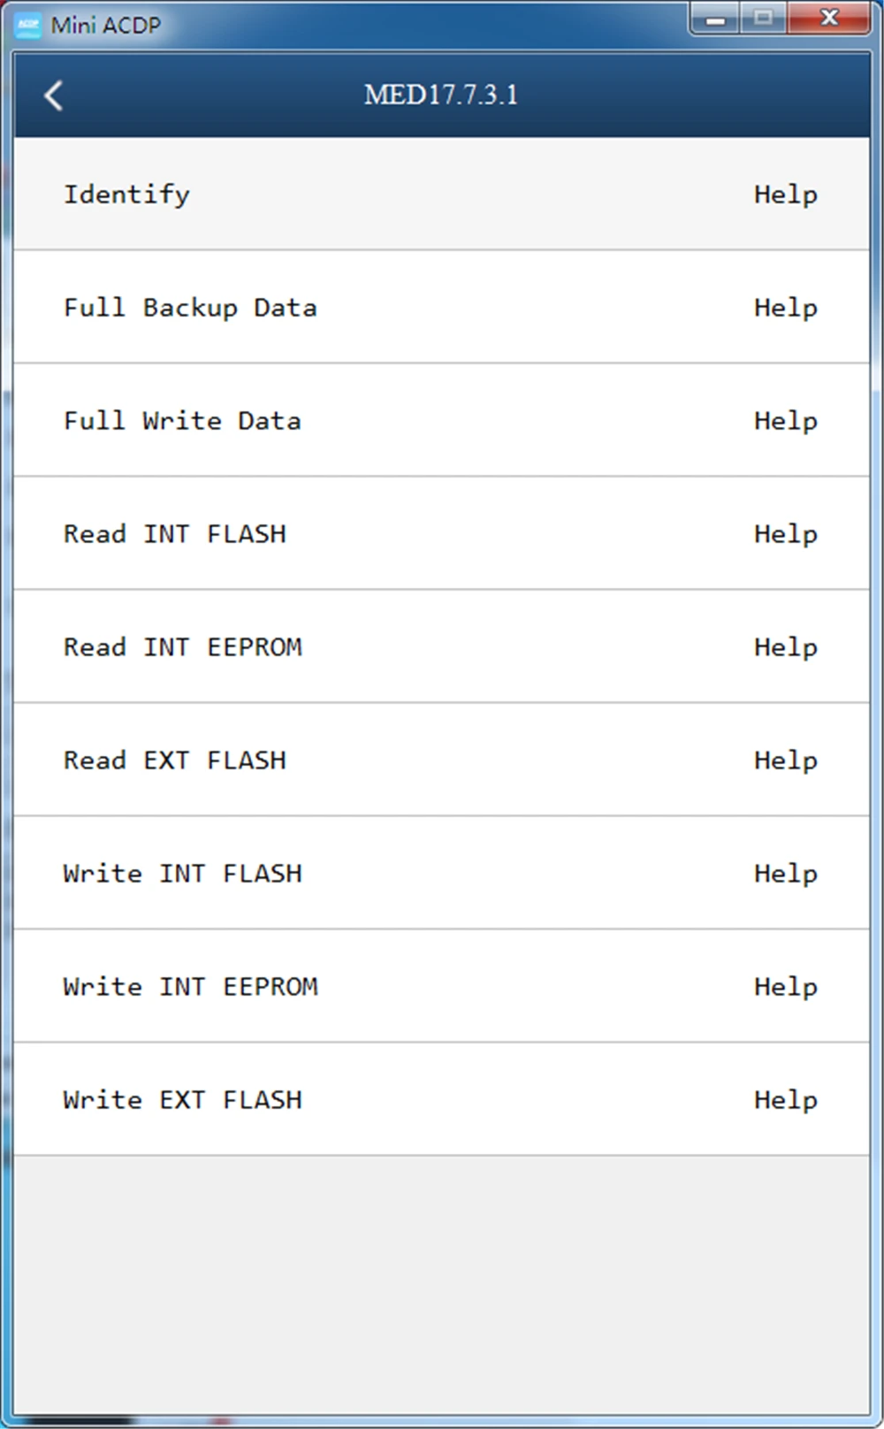Choose Read EXT FLASH
Viewport: 884px width, 1429px height.
pyautogui.click(x=175, y=760)
